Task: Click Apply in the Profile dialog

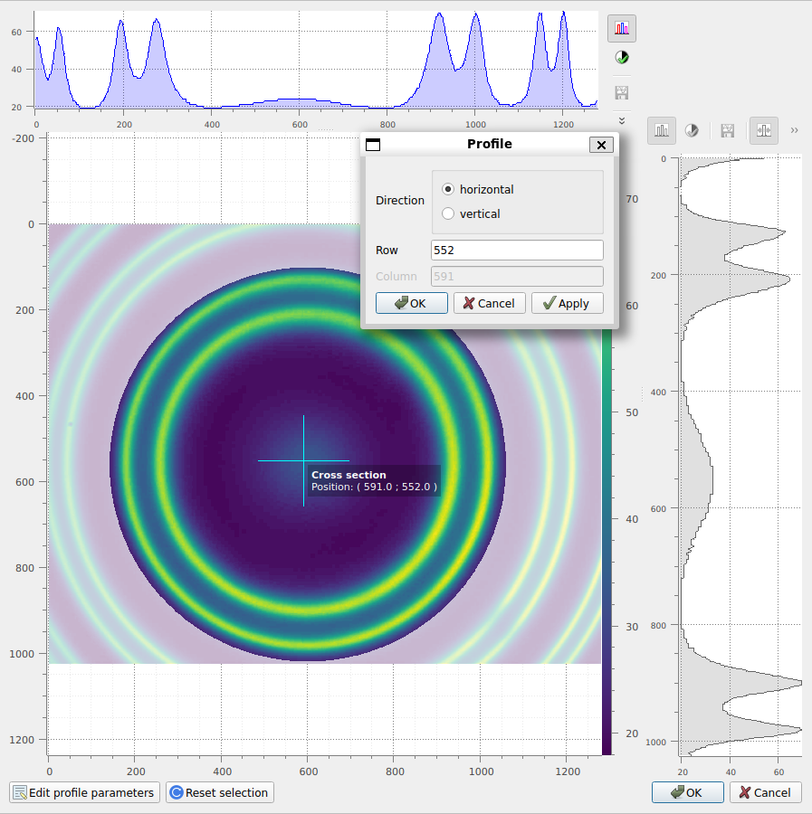Action: [568, 303]
